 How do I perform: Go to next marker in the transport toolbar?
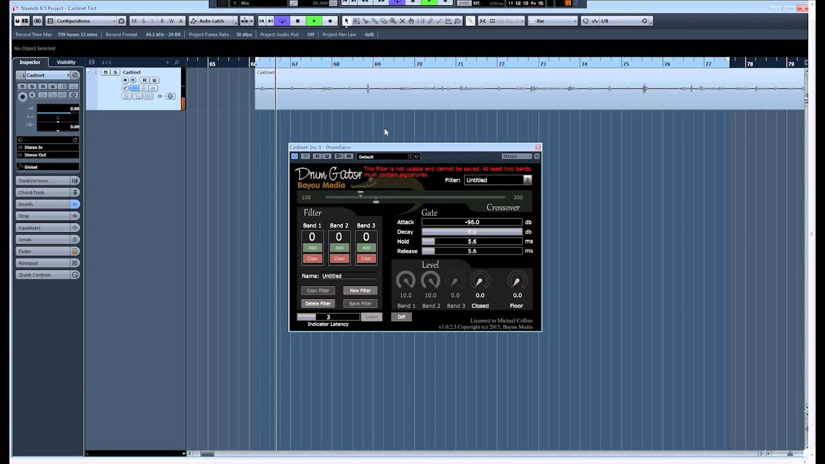(271, 21)
